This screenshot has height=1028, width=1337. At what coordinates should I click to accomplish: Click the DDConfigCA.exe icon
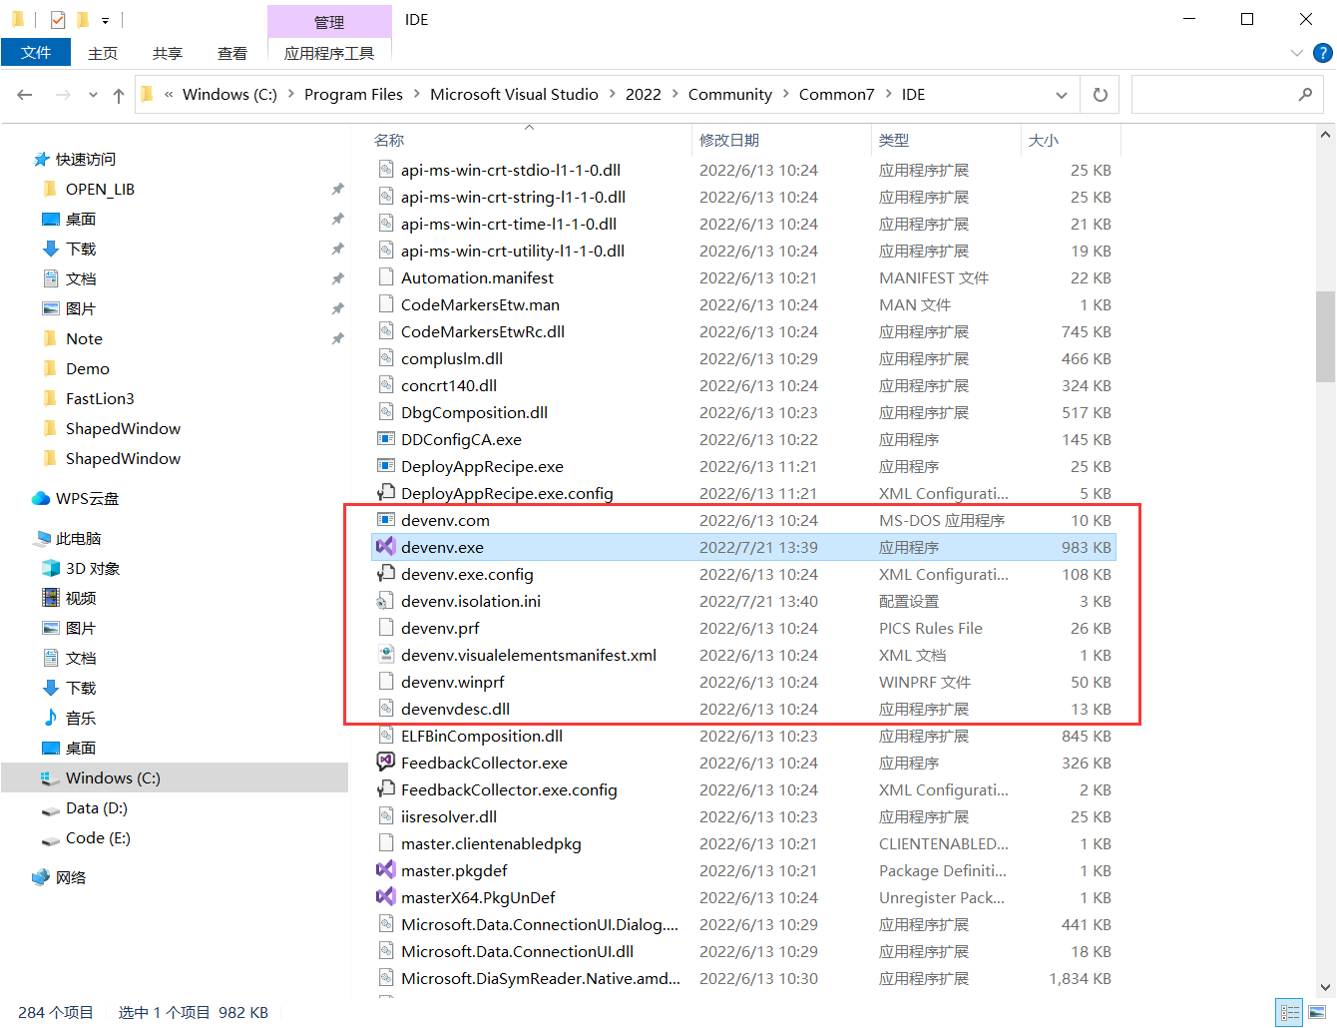click(x=386, y=438)
